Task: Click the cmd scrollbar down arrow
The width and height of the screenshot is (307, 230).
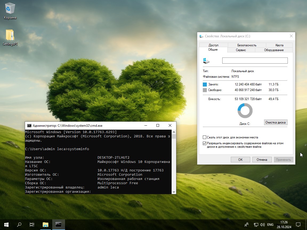Action: 174,192
